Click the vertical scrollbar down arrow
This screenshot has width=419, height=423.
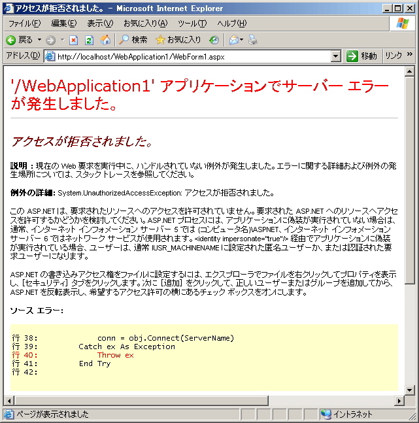[x=410, y=390]
